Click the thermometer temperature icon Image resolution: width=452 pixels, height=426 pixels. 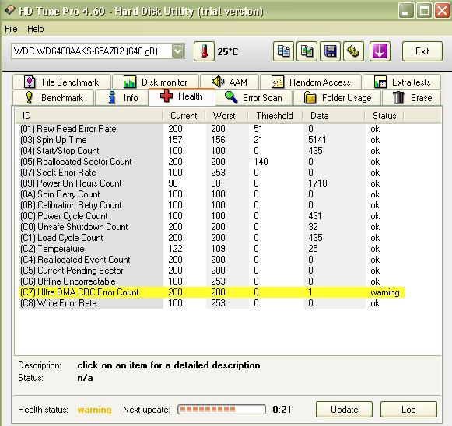point(204,51)
